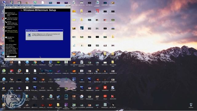Viewport: 197px width, 111px height.
Task: Select the gta3gpn desktop file
Action: click(27, 63)
